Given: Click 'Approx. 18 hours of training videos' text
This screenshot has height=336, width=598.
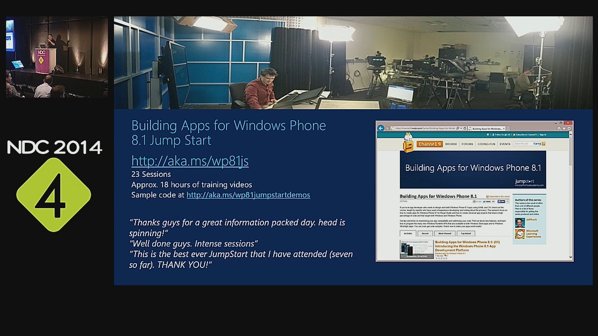Looking at the screenshot, I should click(x=192, y=184).
